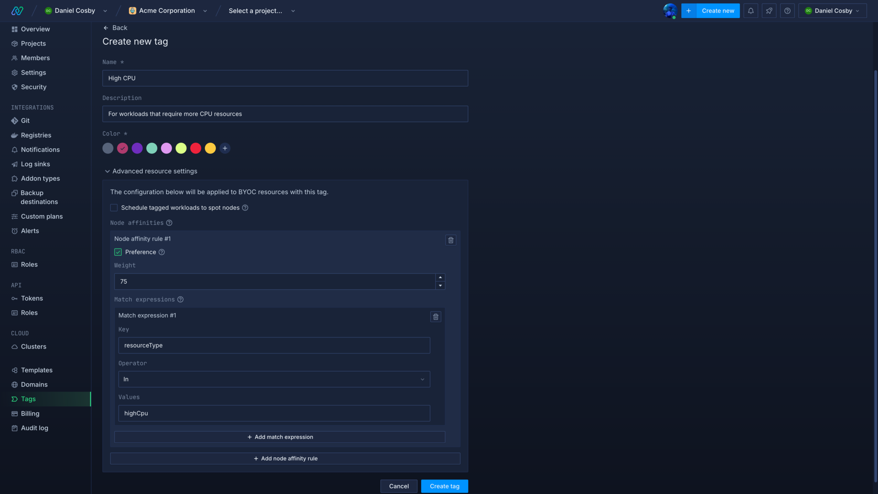
Task: Decrease Weight with down stepper arrow
Action: (x=440, y=285)
